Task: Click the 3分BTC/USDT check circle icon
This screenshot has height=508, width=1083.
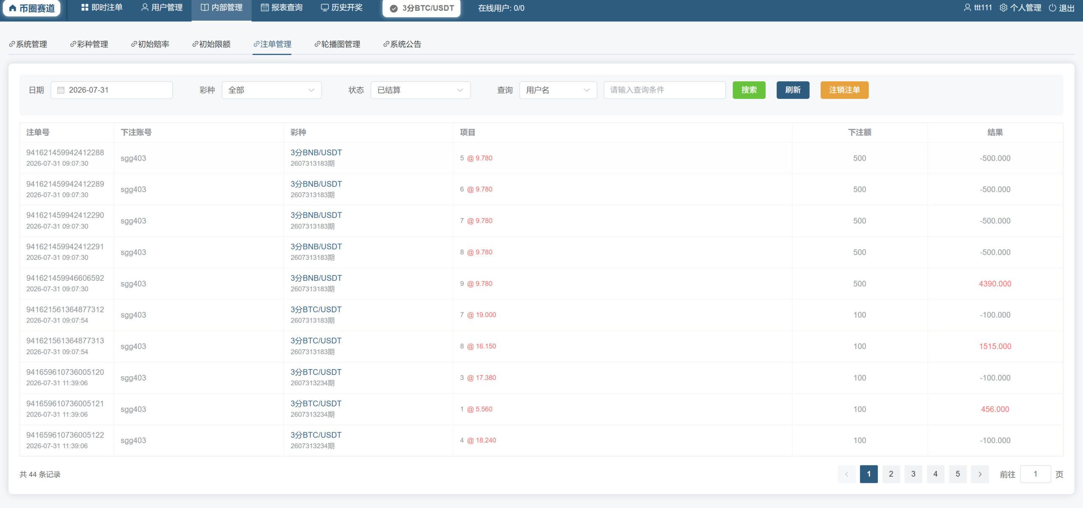Action: point(393,8)
